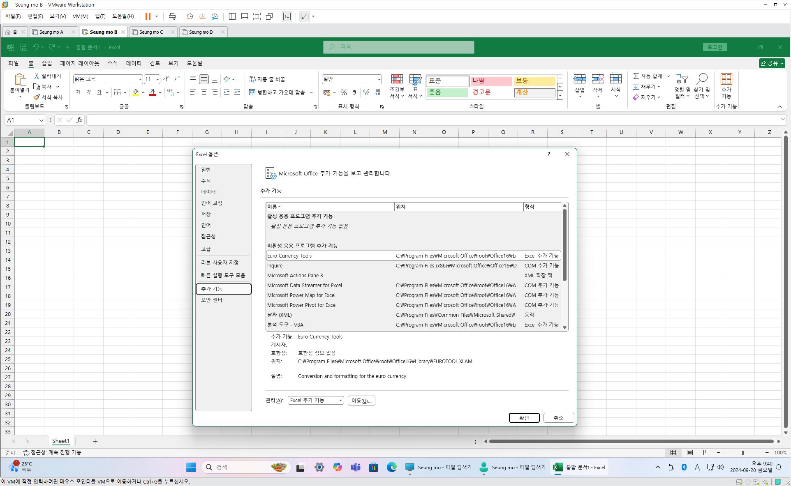Viewport: 791px width, 486px height.
Task: Click the merge and center icon
Action: [x=252, y=92]
